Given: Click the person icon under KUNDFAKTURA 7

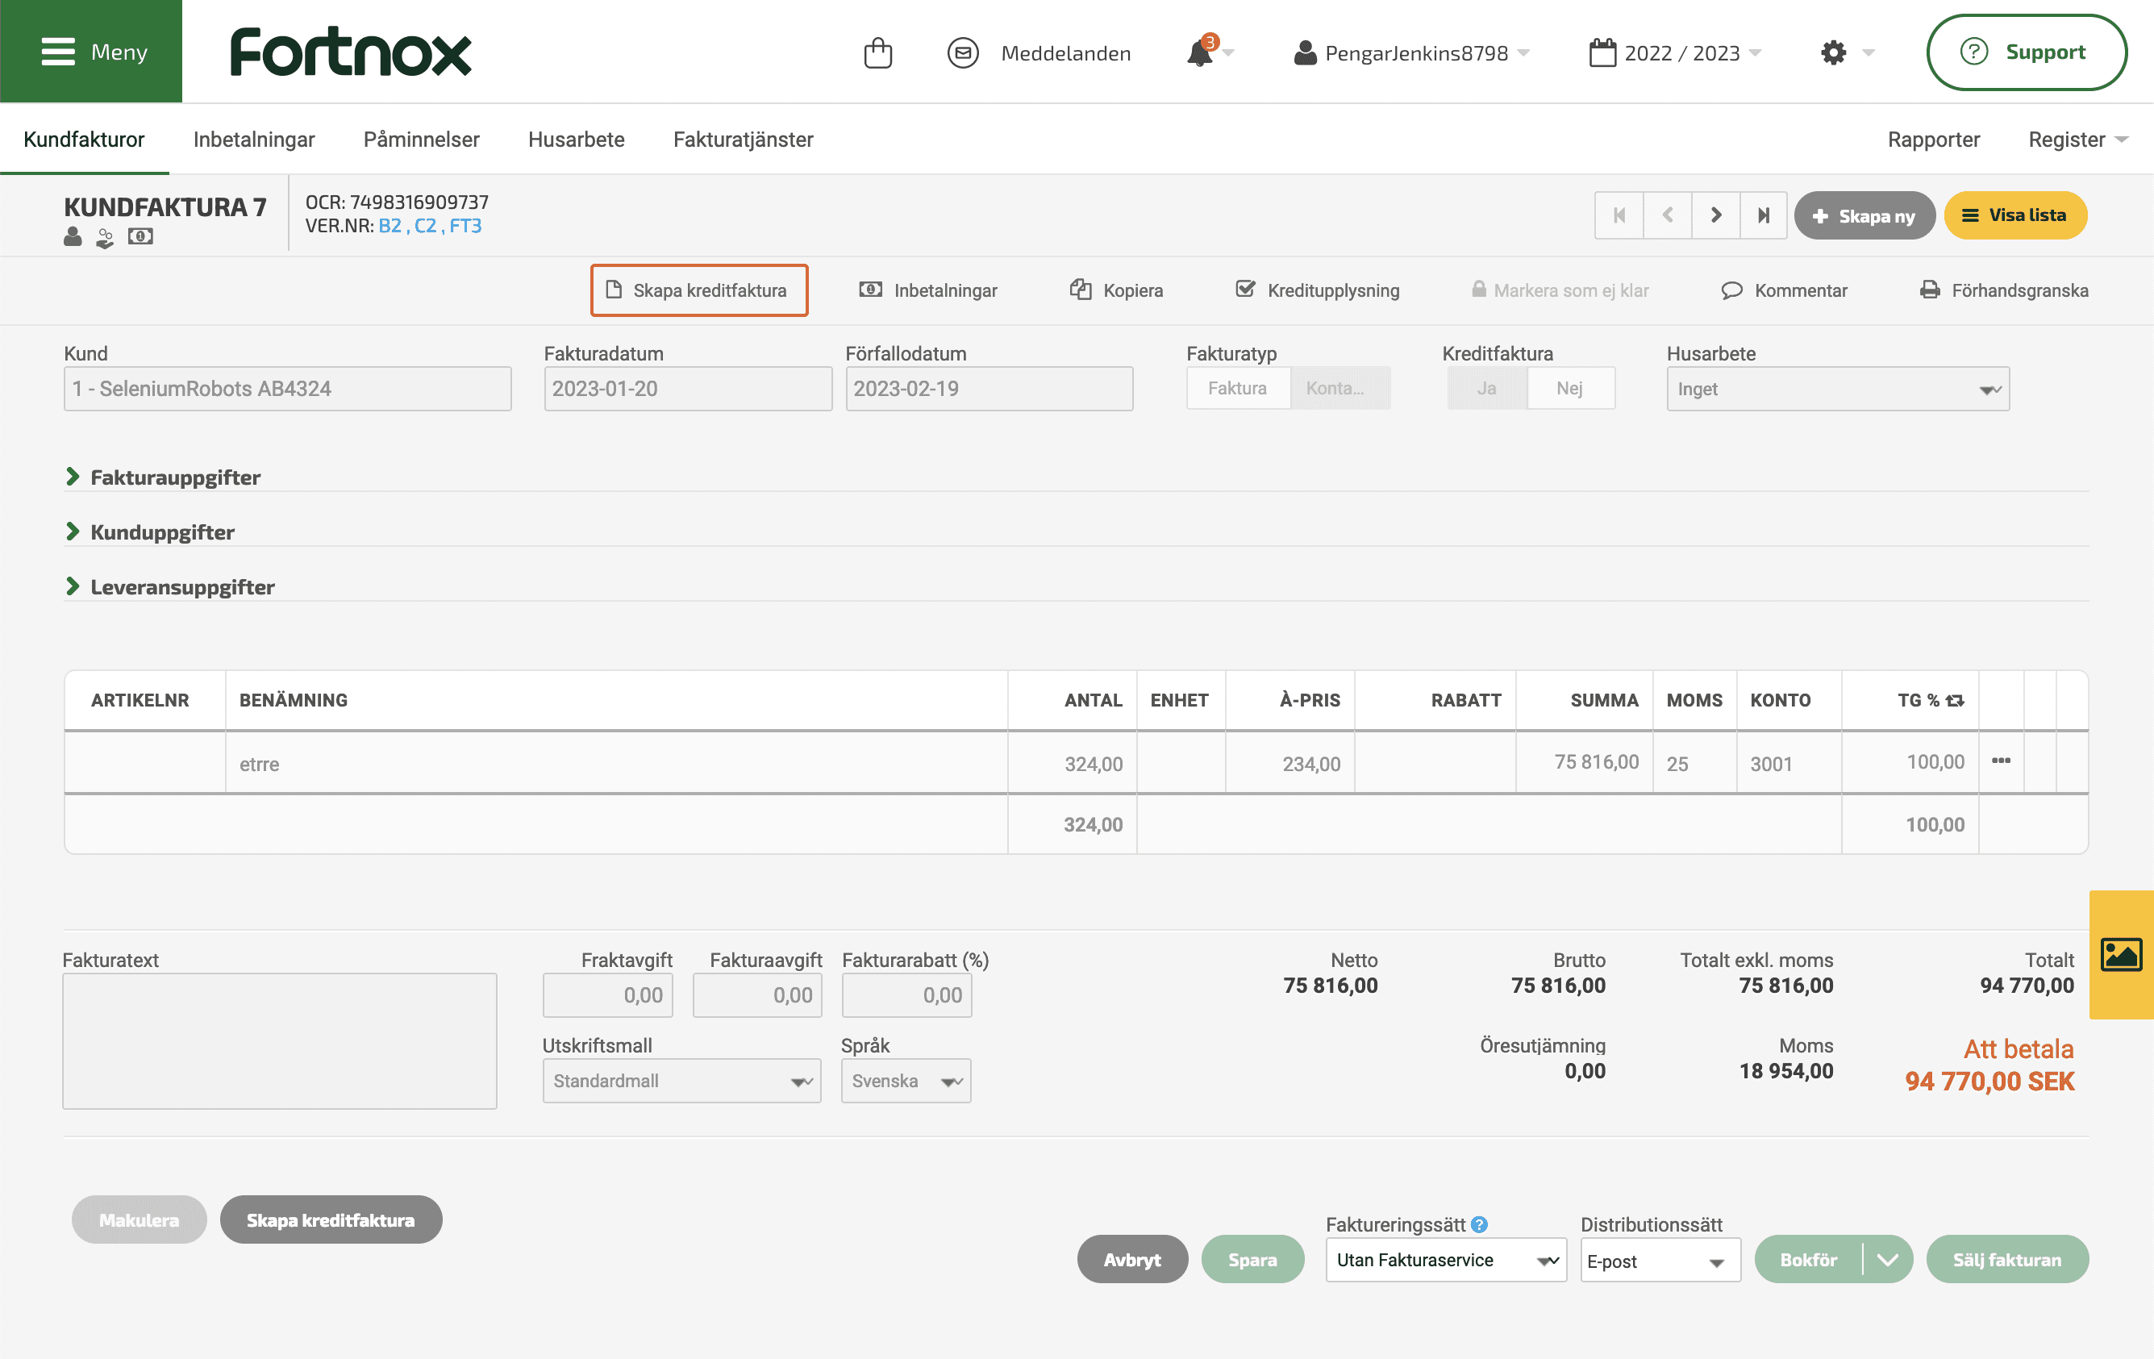Looking at the screenshot, I should pos(73,237).
